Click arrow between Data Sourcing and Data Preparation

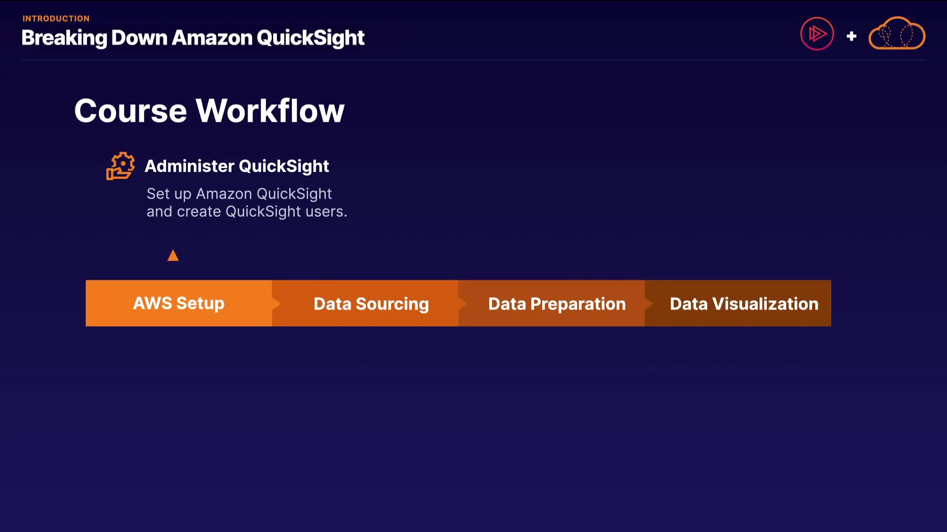click(463, 303)
